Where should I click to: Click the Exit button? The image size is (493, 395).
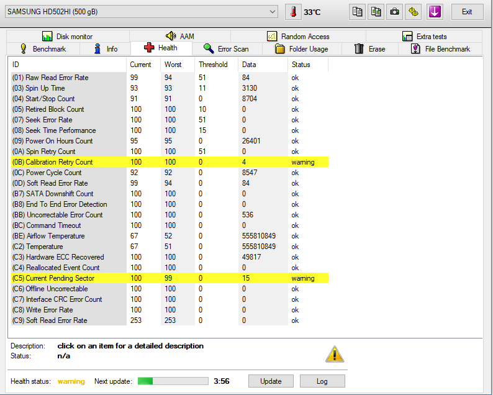(467, 12)
